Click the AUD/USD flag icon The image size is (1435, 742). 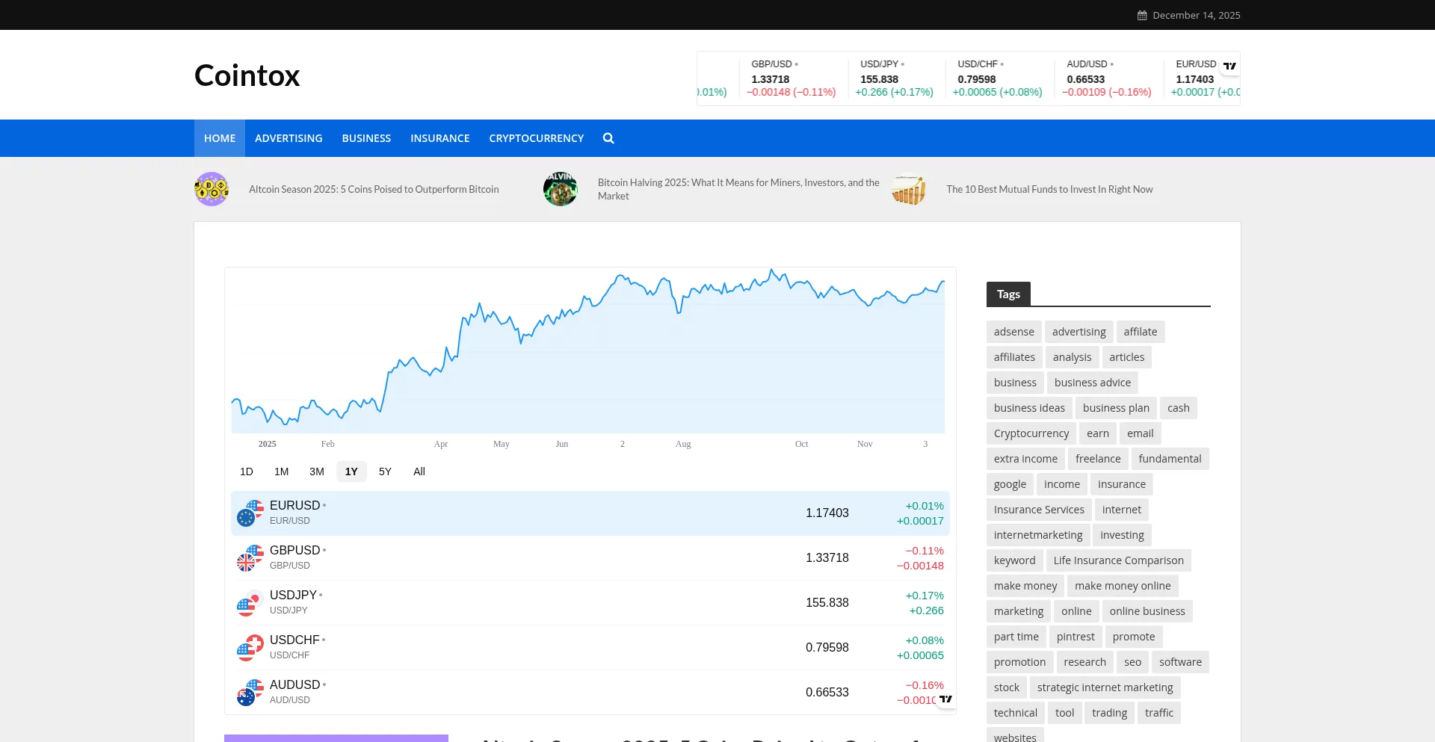click(x=250, y=692)
